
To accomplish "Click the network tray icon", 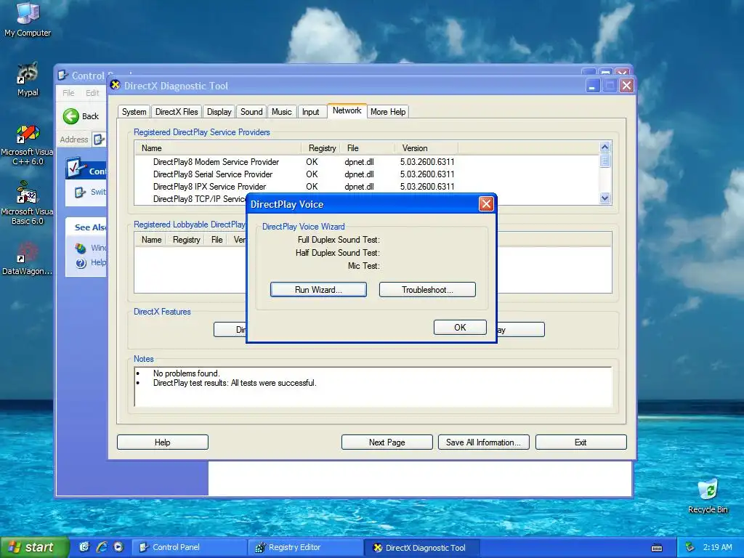I will point(690,548).
